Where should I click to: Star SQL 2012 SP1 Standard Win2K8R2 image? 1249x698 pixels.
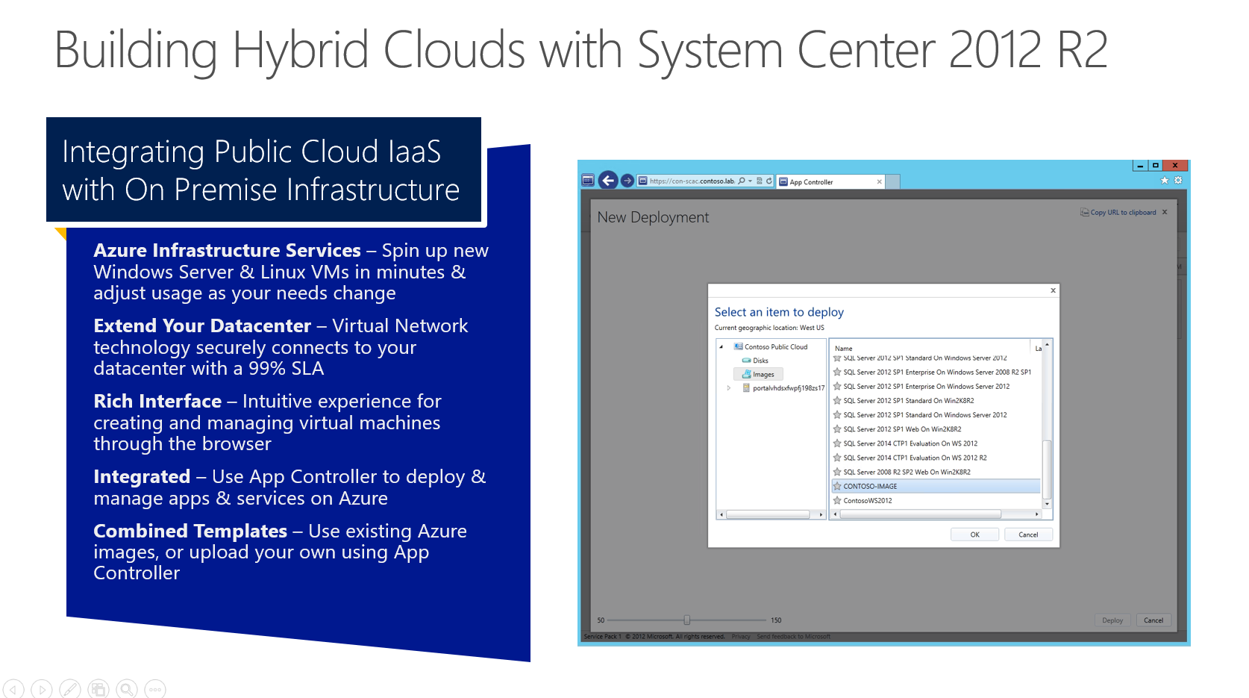837,400
